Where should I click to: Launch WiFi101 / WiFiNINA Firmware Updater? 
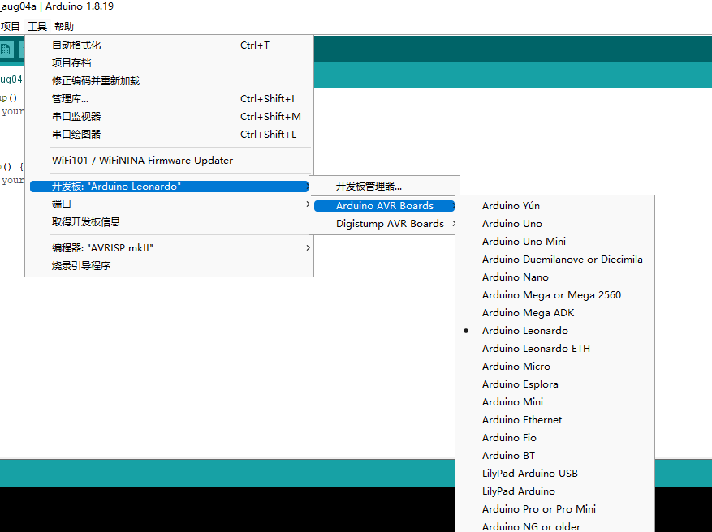coord(142,161)
